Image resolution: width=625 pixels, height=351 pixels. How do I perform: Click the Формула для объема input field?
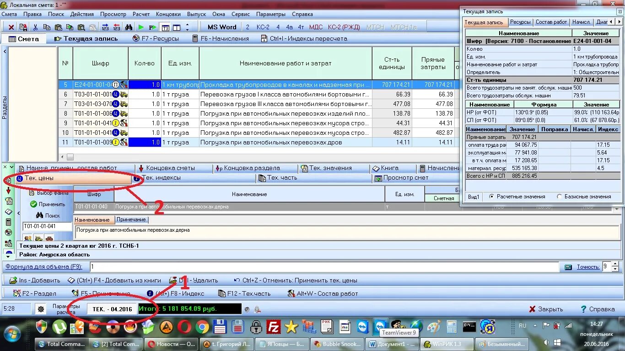point(324,266)
